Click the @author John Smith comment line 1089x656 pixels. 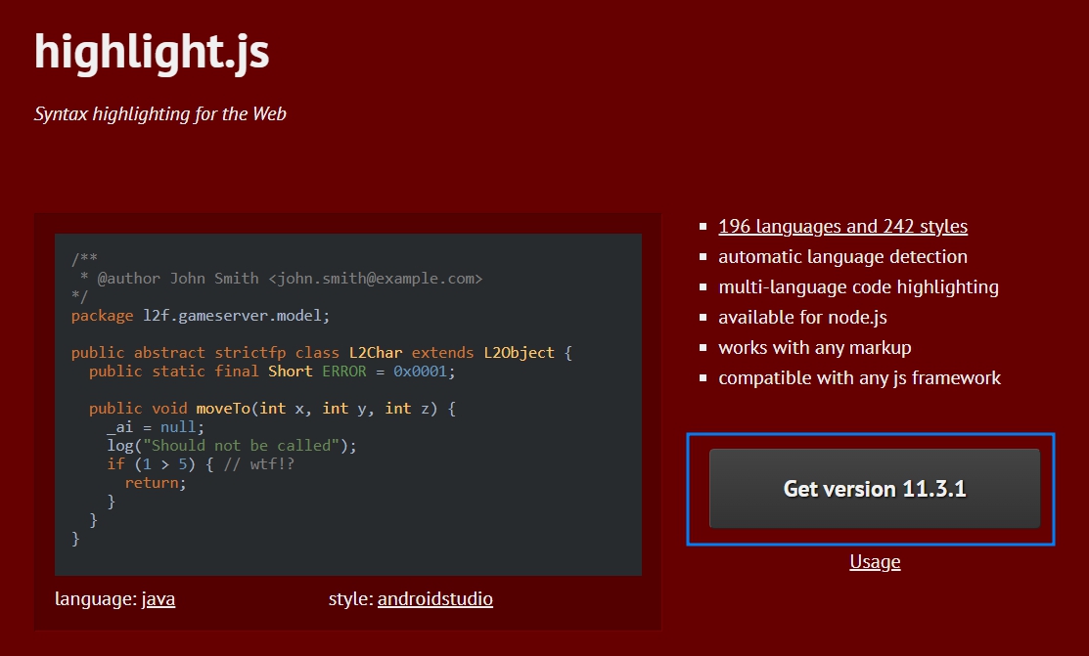(281, 279)
